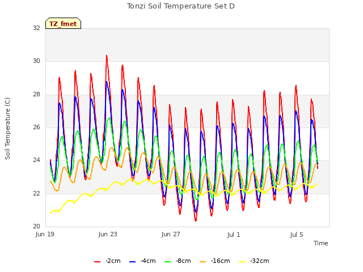Click the y-axis value 24

(x=36, y=160)
